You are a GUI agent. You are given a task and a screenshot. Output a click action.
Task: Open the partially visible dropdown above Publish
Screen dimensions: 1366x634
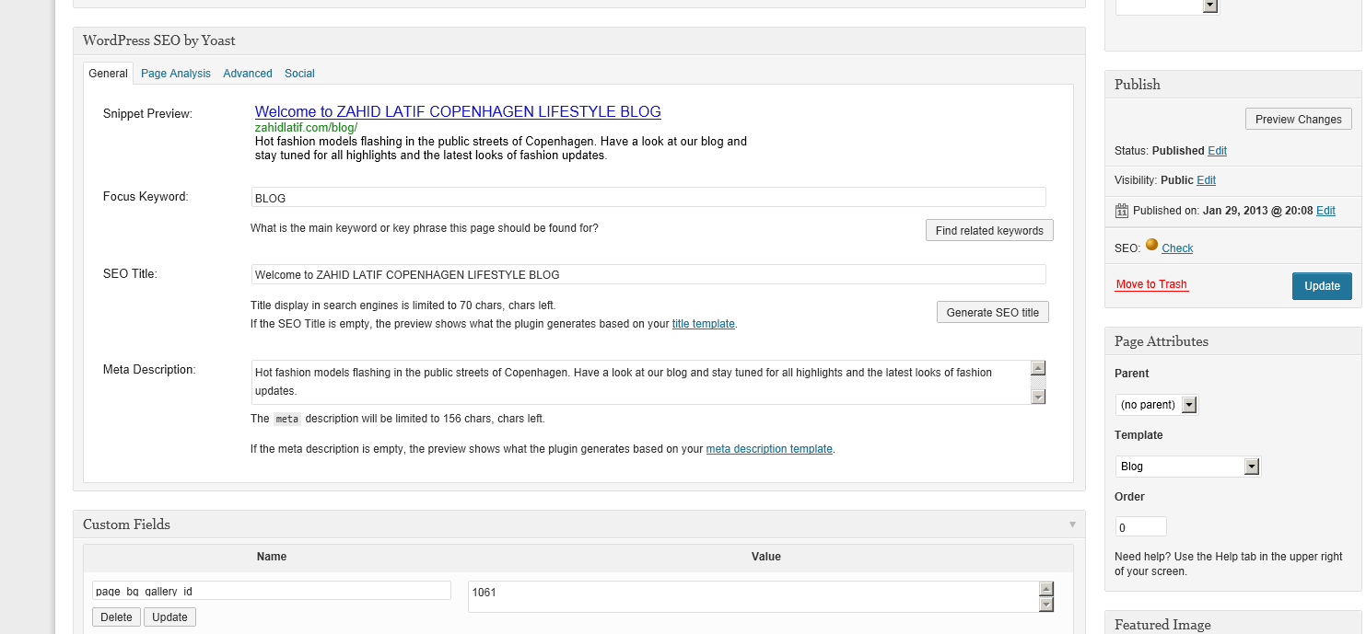[x=1167, y=6]
